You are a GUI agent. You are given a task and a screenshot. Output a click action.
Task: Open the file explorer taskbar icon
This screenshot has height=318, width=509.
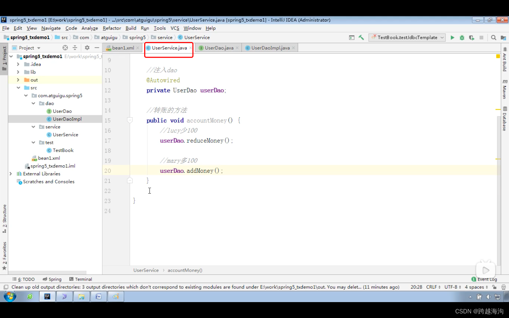[x=81, y=297]
